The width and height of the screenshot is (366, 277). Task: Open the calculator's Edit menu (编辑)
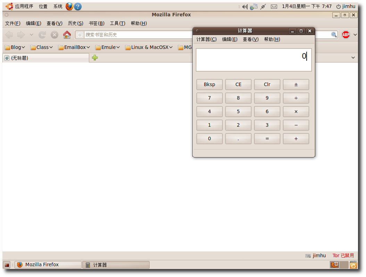(230, 40)
